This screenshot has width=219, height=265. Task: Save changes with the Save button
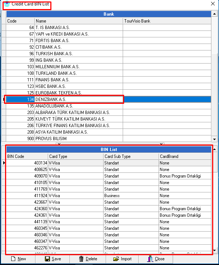[x=53, y=259]
